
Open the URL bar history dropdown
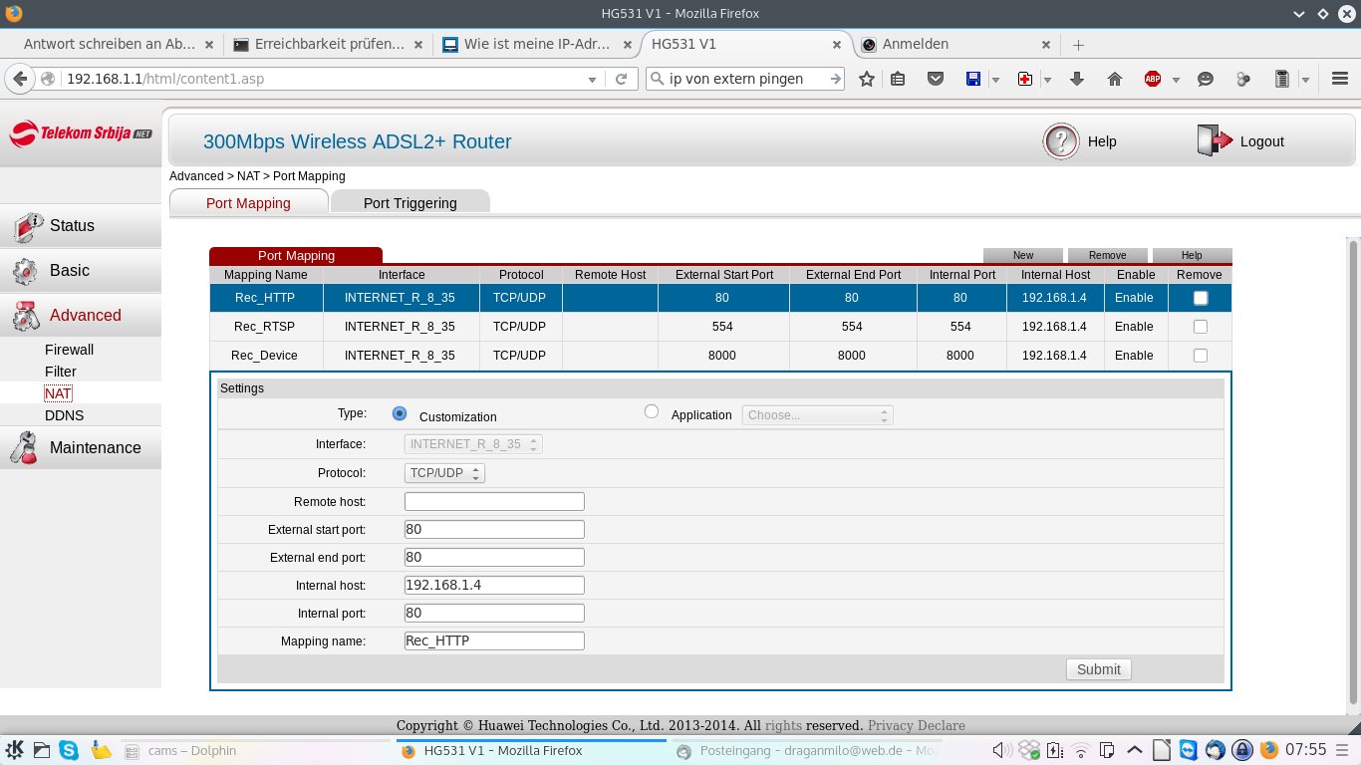pyautogui.click(x=592, y=79)
